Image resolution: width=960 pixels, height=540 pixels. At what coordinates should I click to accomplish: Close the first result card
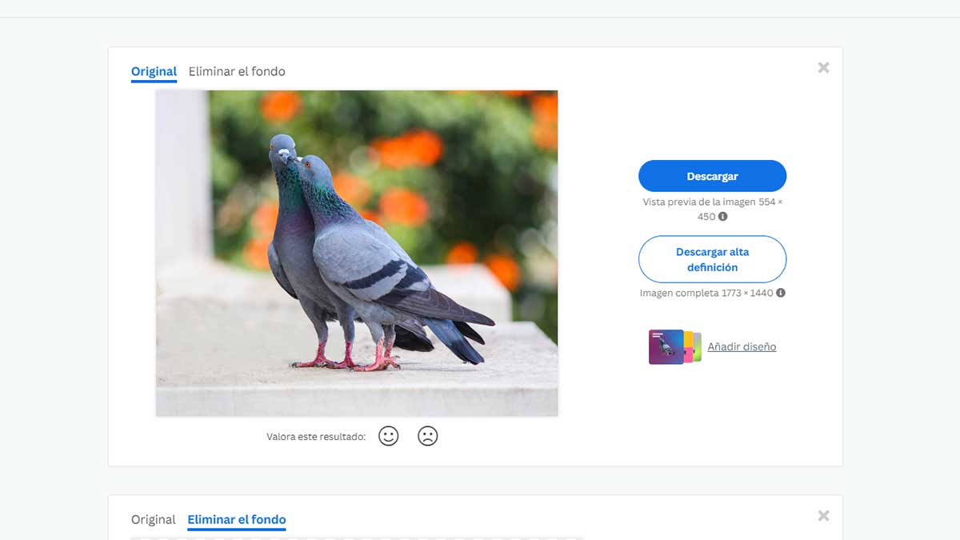(823, 68)
